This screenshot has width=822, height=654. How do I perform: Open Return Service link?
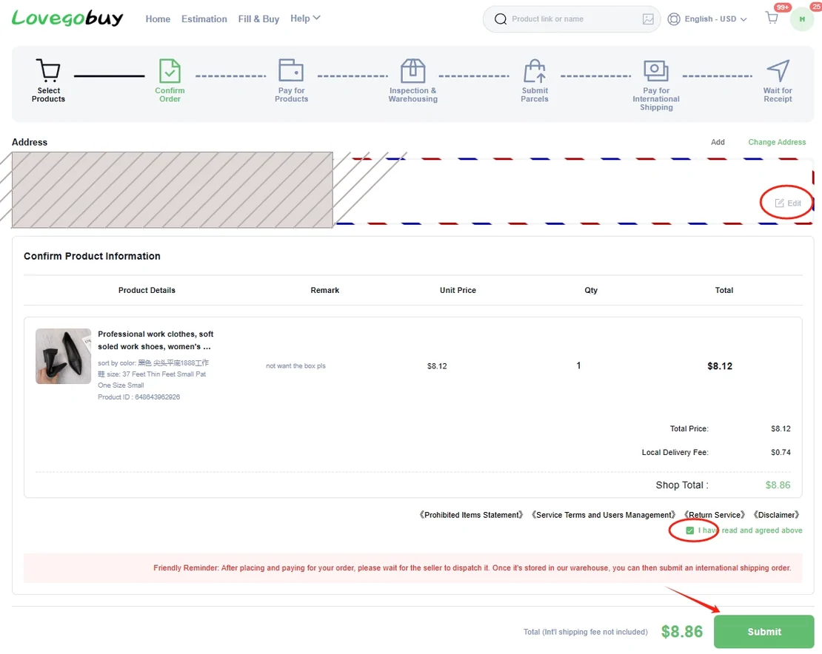tap(715, 515)
